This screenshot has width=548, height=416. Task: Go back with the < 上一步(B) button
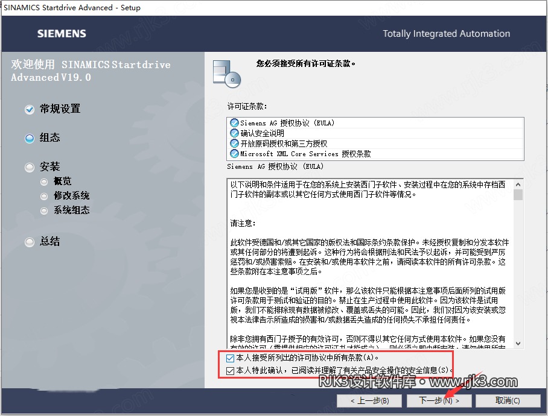370,401
